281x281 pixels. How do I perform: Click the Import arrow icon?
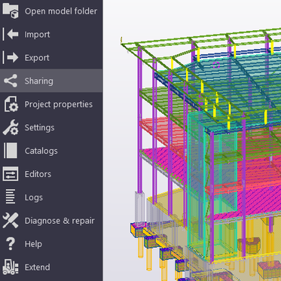click(11, 35)
